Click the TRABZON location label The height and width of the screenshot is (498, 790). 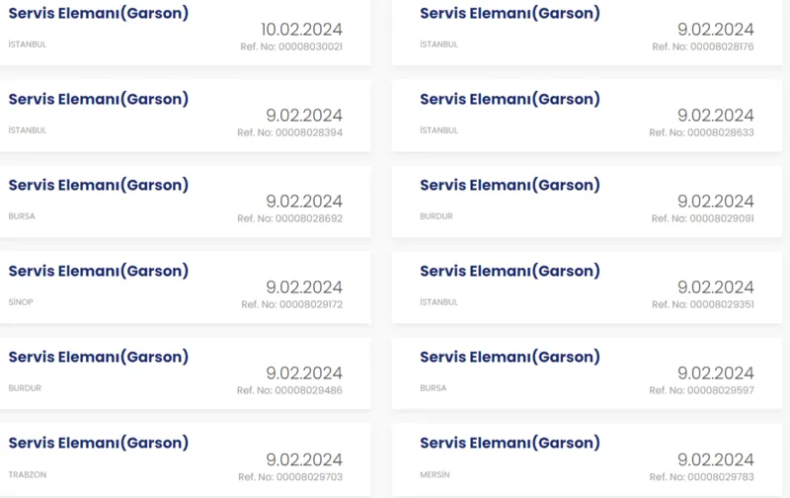pyautogui.click(x=27, y=474)
